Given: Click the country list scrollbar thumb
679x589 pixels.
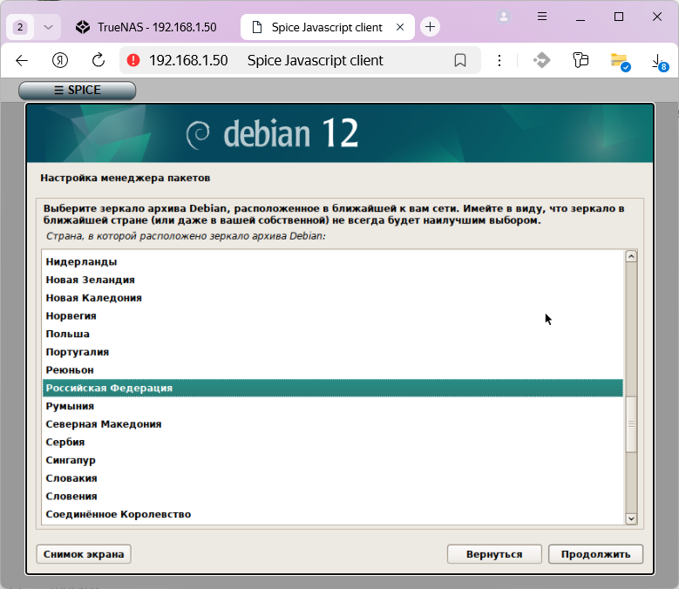Looking at the screenshot, I should click(x=631, y=424).
